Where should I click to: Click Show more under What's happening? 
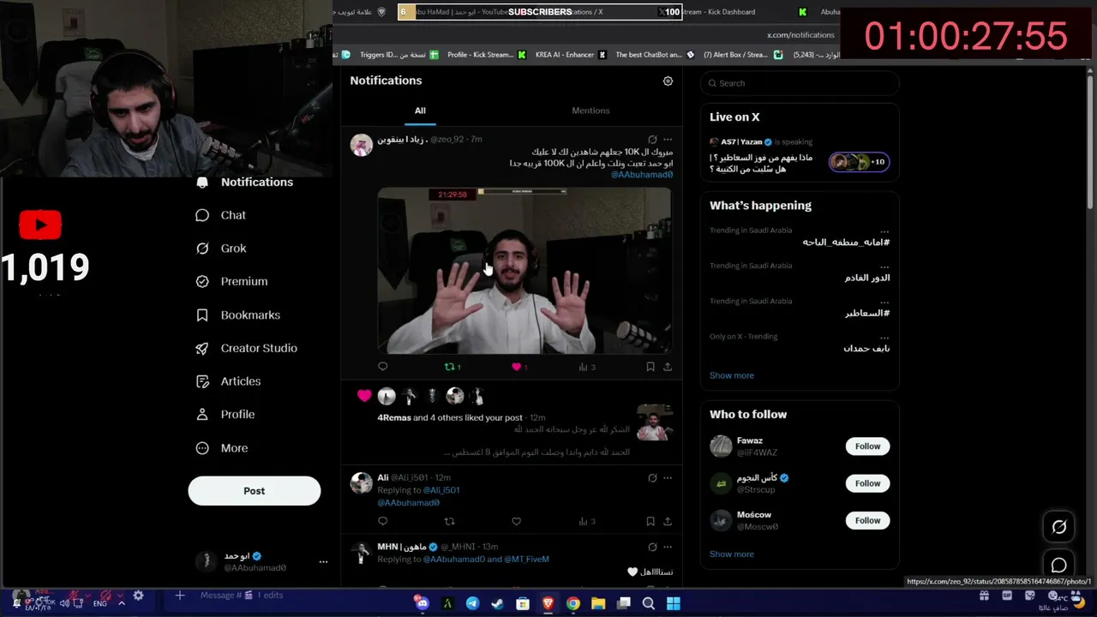[x=732, y=375]
